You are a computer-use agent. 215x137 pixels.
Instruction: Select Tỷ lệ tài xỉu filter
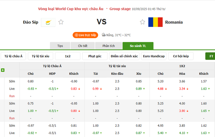[40, 56]
